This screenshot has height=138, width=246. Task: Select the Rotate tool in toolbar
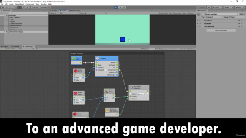[x=11, y=7]
